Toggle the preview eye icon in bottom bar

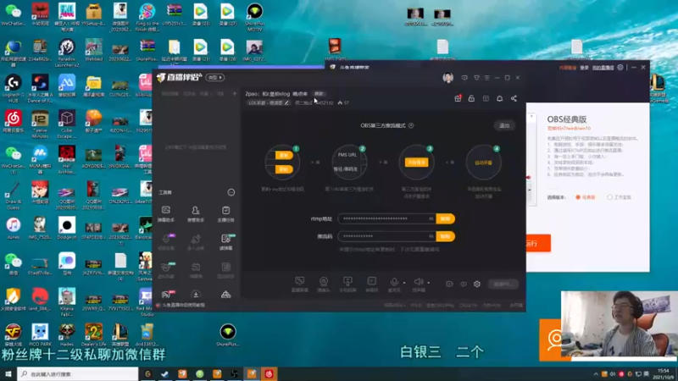[463, 284]
